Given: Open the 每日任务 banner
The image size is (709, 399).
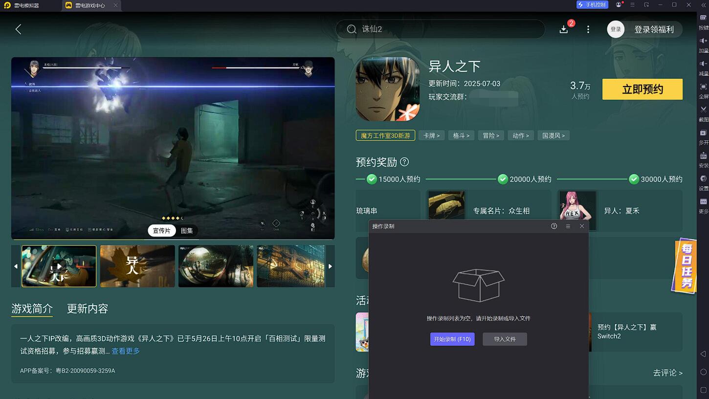Looking at the screenshot, I should click(x=684, y=266).
